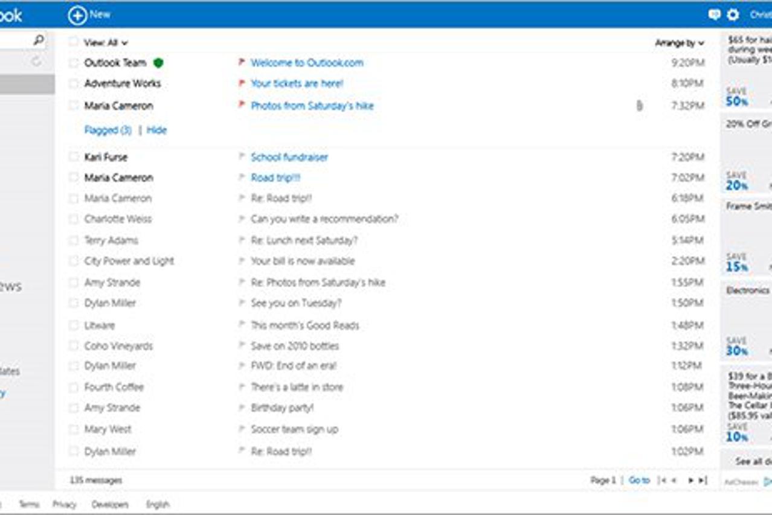The image size is (772, 515).
Task: Click the Privacy footer link
Action: point(64,504)
